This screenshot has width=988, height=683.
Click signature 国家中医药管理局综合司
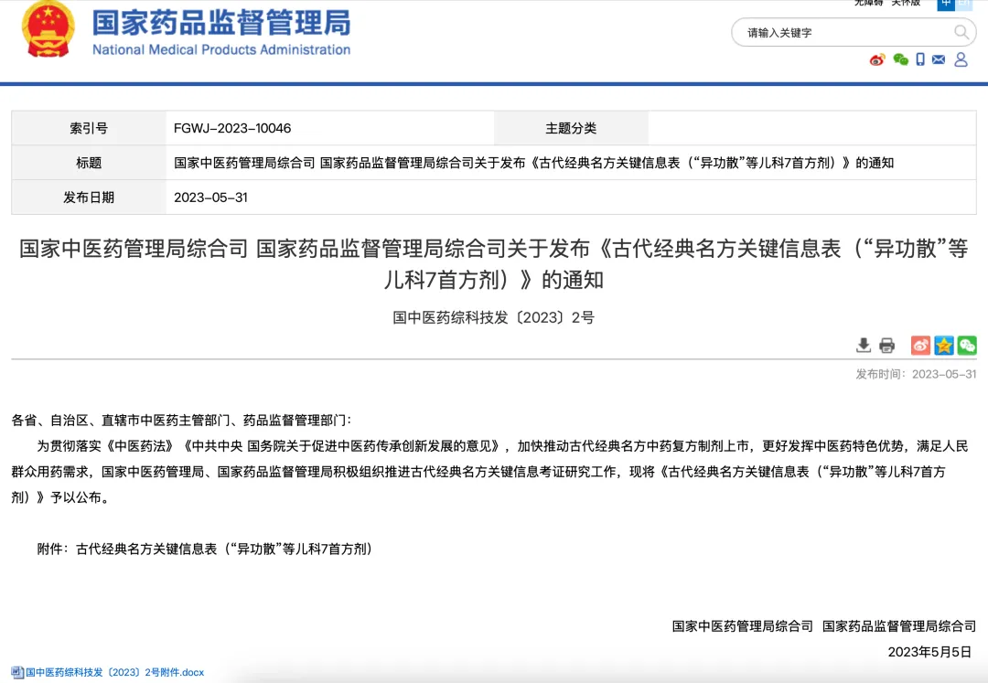(742, 626)
